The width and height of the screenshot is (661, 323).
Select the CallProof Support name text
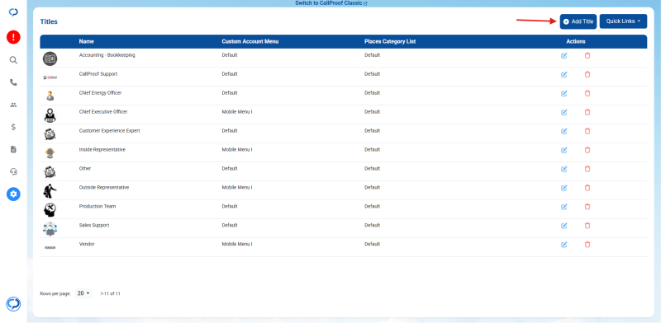[x=98, y=74]
